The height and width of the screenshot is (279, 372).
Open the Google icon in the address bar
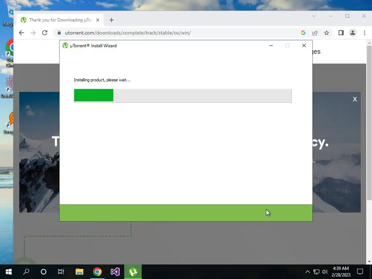303,33
